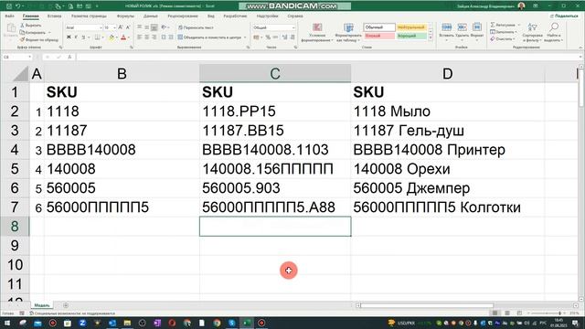Viewport: 585px width, 329px height.
Task: Center text horizontally
Action: 146,37
